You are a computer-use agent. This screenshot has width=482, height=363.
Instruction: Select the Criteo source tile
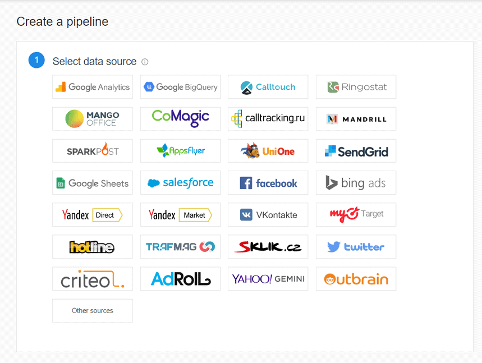[x=93, y=279]
